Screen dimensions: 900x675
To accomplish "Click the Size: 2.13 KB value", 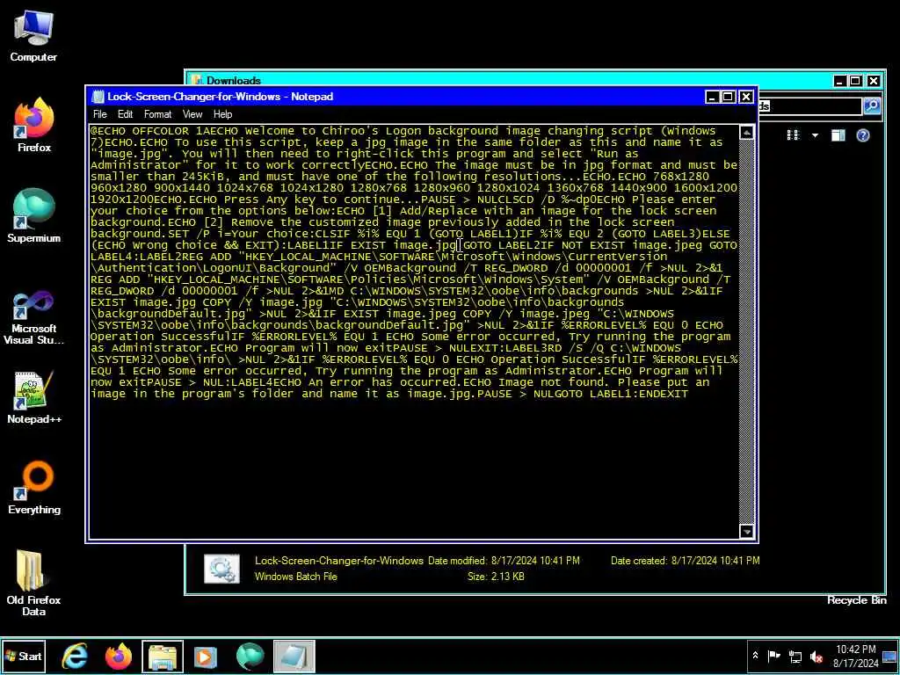I will click(496, 577).
